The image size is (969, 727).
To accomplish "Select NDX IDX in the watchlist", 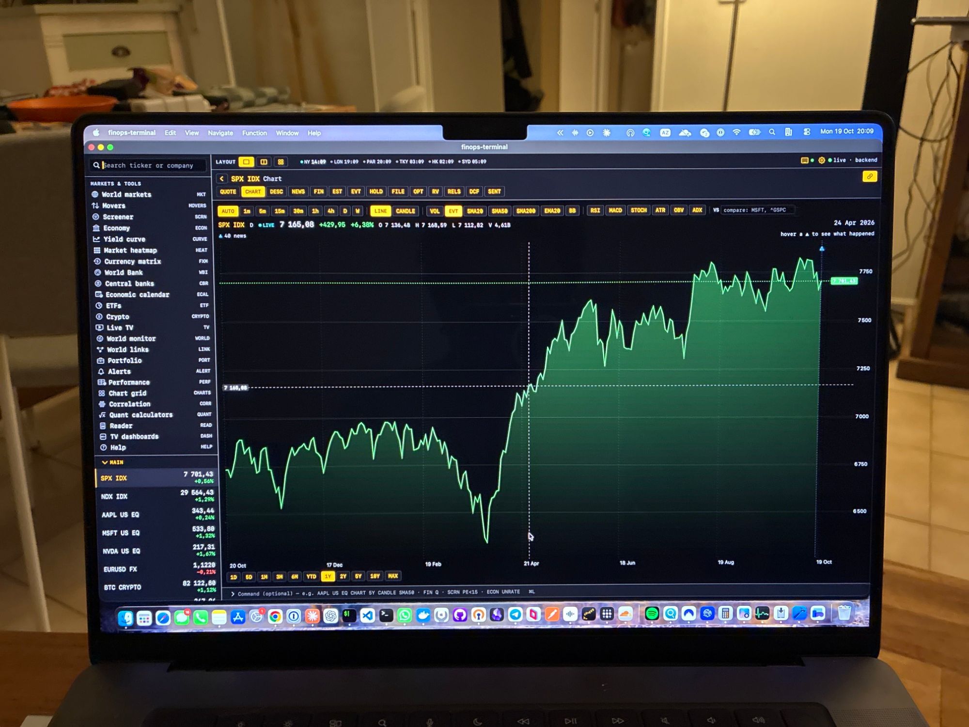I will click(x=156, y=496).
